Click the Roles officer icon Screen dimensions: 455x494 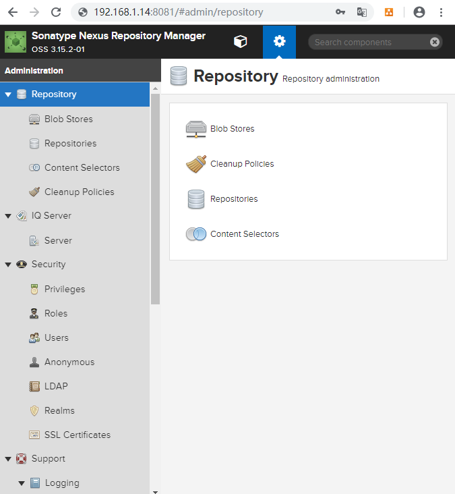34,314
